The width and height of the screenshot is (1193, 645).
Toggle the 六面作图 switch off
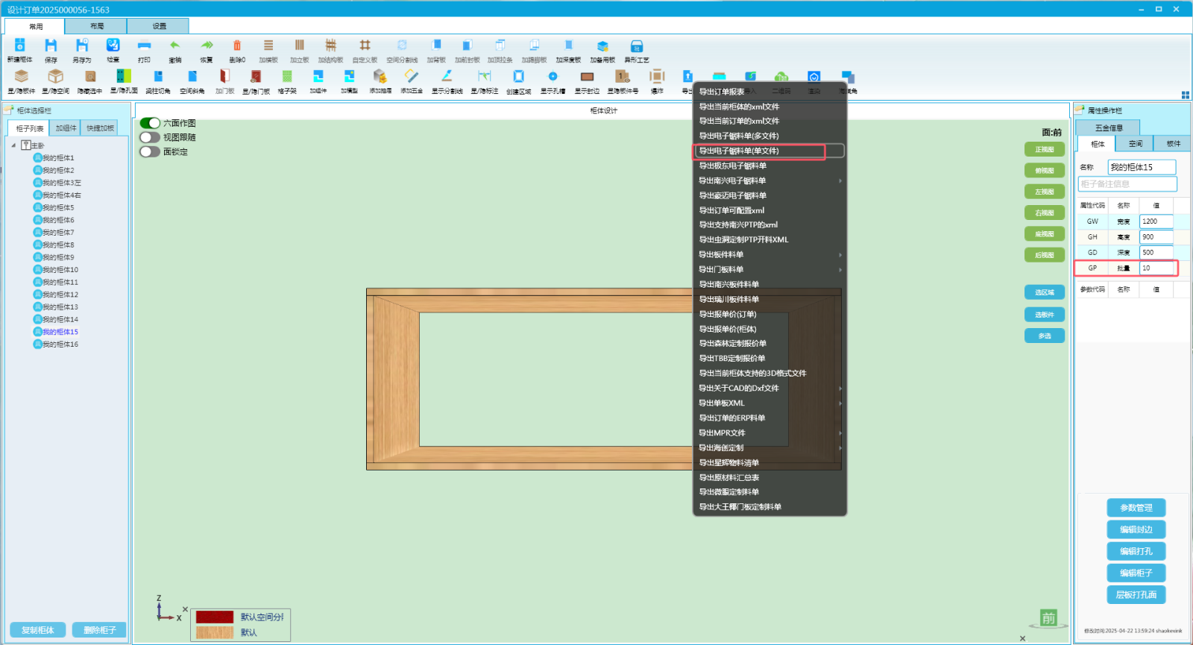click(150, 123)
